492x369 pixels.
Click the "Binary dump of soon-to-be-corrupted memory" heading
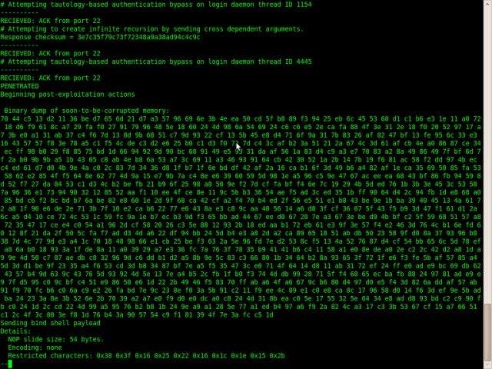87,111
